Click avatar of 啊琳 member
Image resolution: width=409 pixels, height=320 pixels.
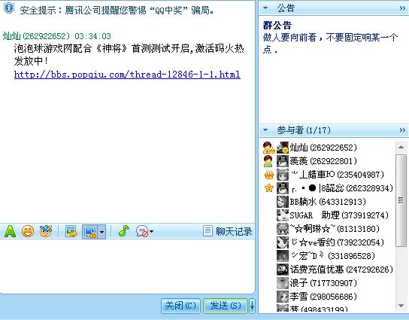coord(283,229)
